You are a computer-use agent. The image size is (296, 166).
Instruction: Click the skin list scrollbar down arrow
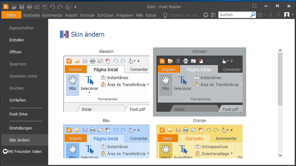tap(280, 155)
